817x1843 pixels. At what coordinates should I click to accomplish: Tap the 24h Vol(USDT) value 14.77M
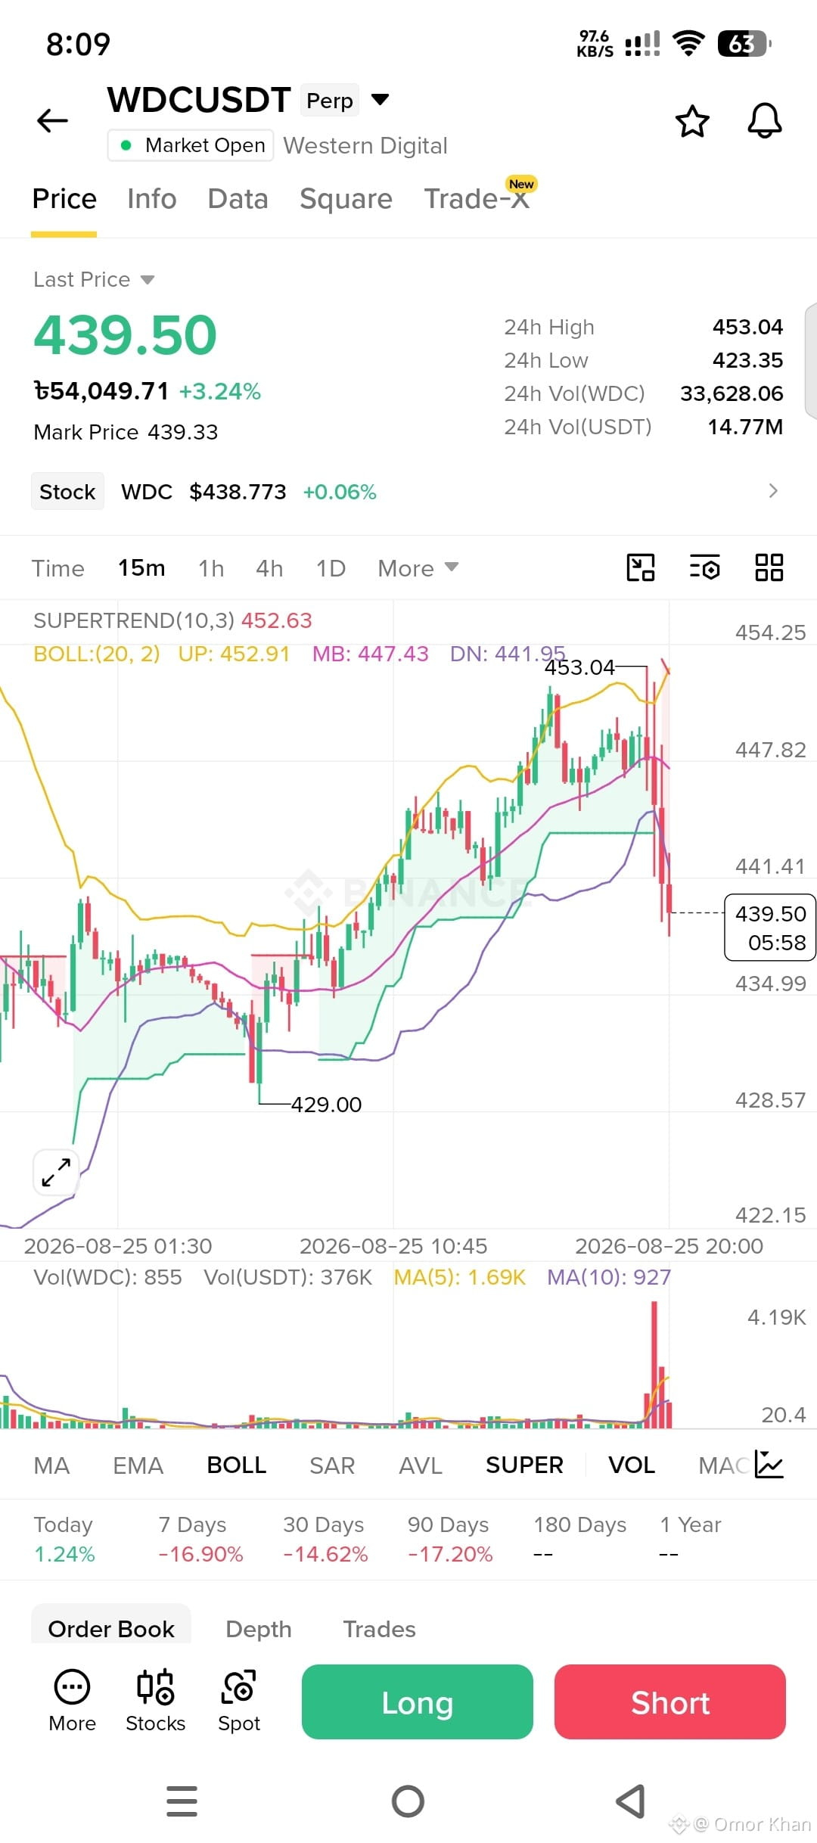coord(745,427)
